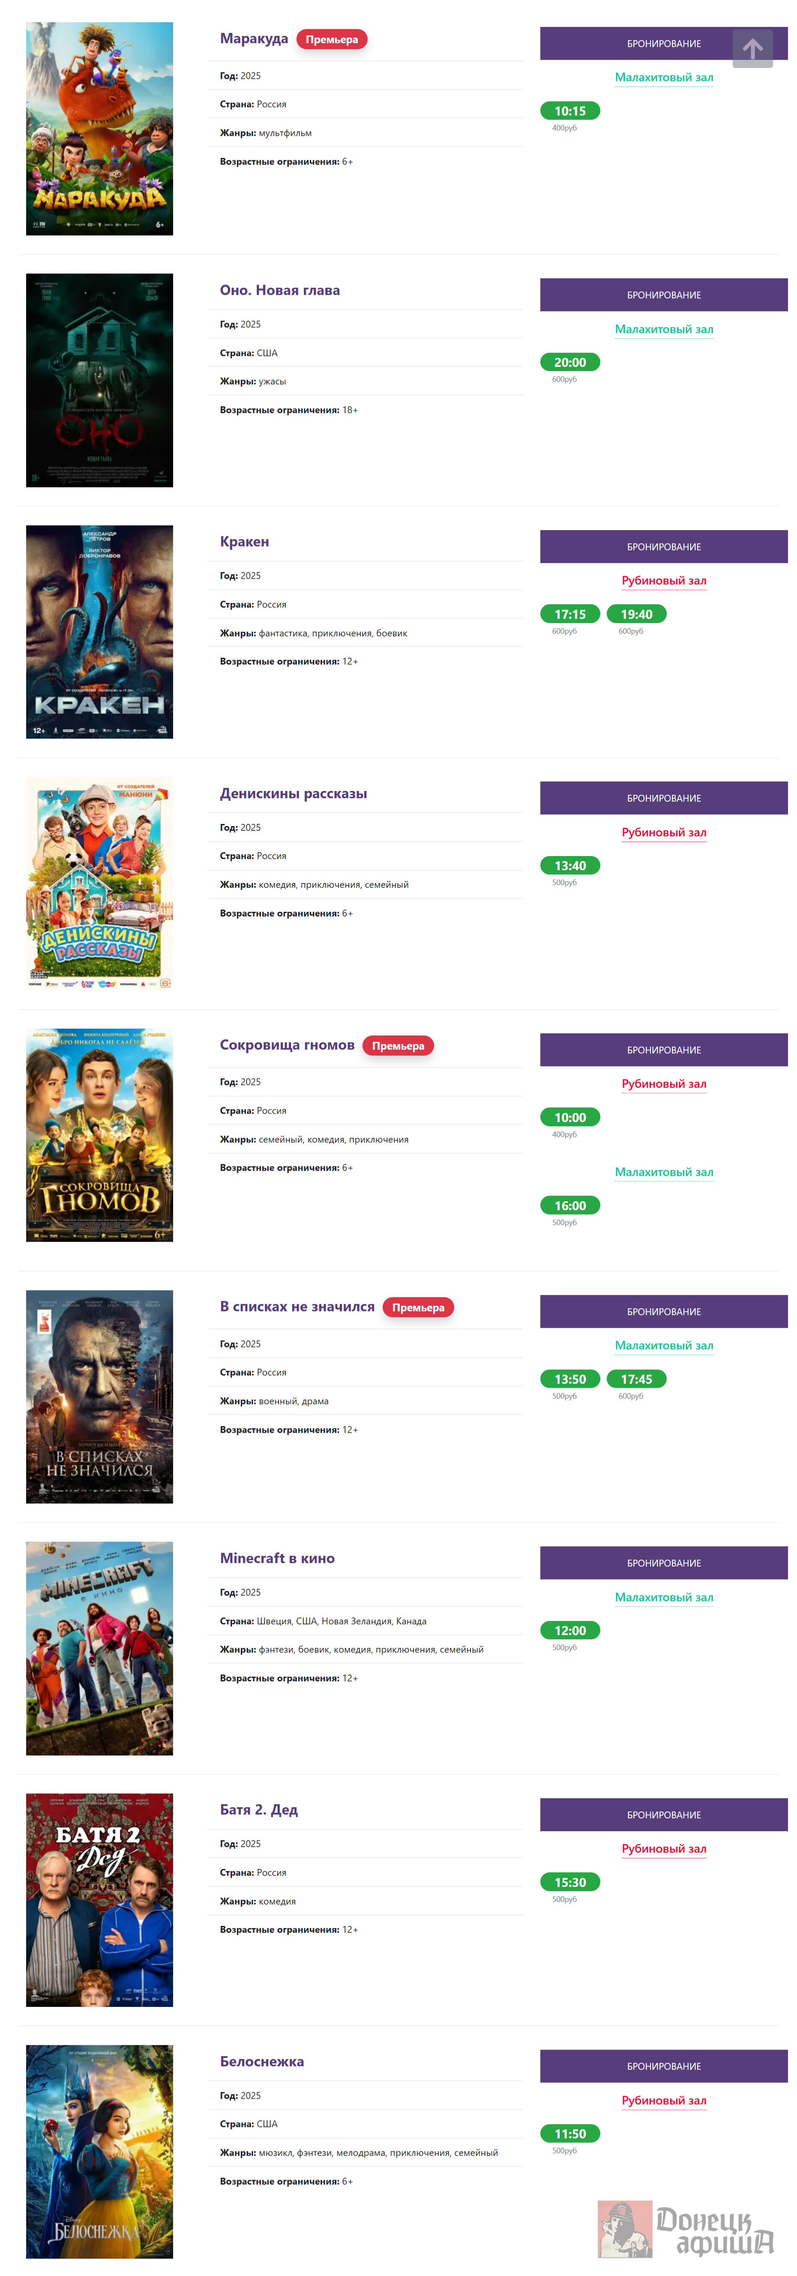This screenshot has width=797, height=2276.
Task: Choose the 10:00 Сокровища гномов session
Action: pos(570,1118)
